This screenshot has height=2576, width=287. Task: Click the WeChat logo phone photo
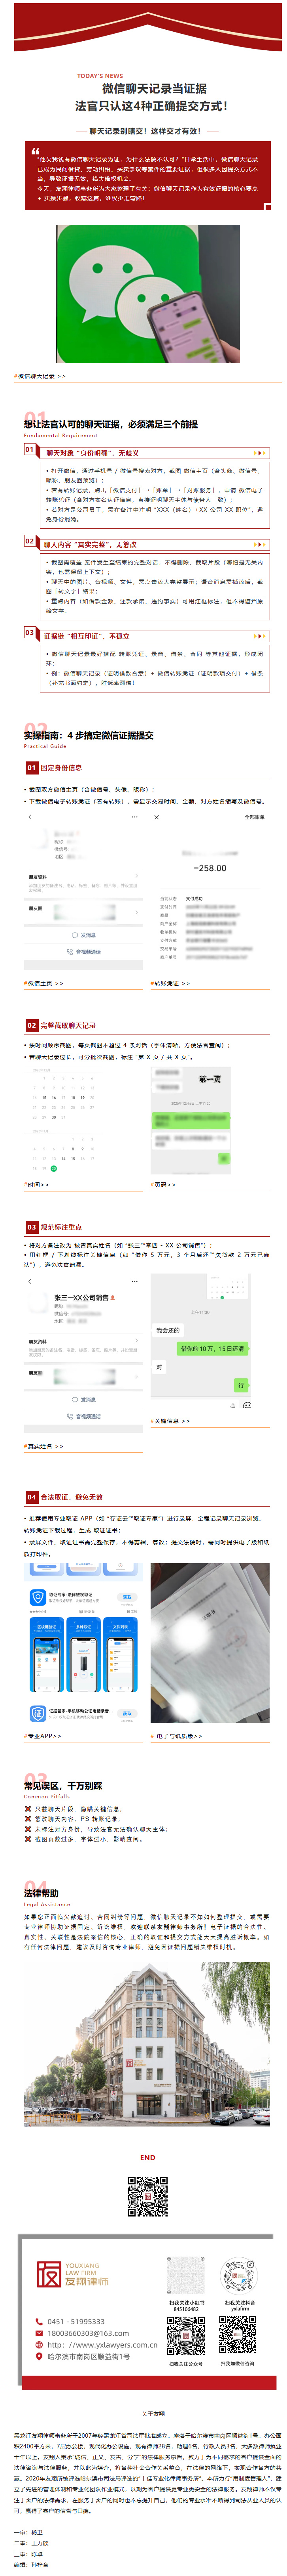[147, 292]
